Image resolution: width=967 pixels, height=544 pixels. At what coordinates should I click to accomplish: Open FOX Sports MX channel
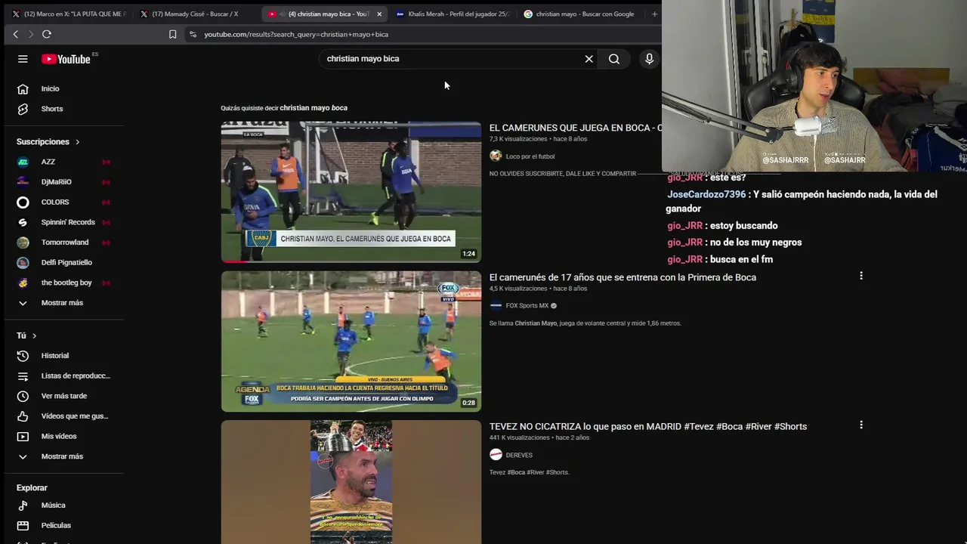coord(527,306)
